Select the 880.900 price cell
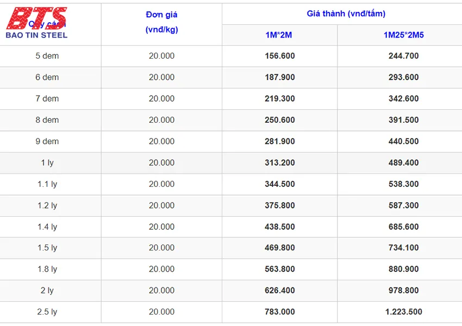This screenshot has height=326, width=462. point(403,269)
